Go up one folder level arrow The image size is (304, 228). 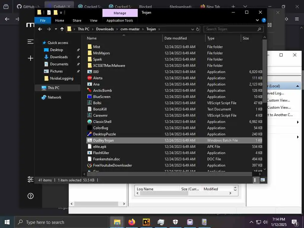pos(62,29)
